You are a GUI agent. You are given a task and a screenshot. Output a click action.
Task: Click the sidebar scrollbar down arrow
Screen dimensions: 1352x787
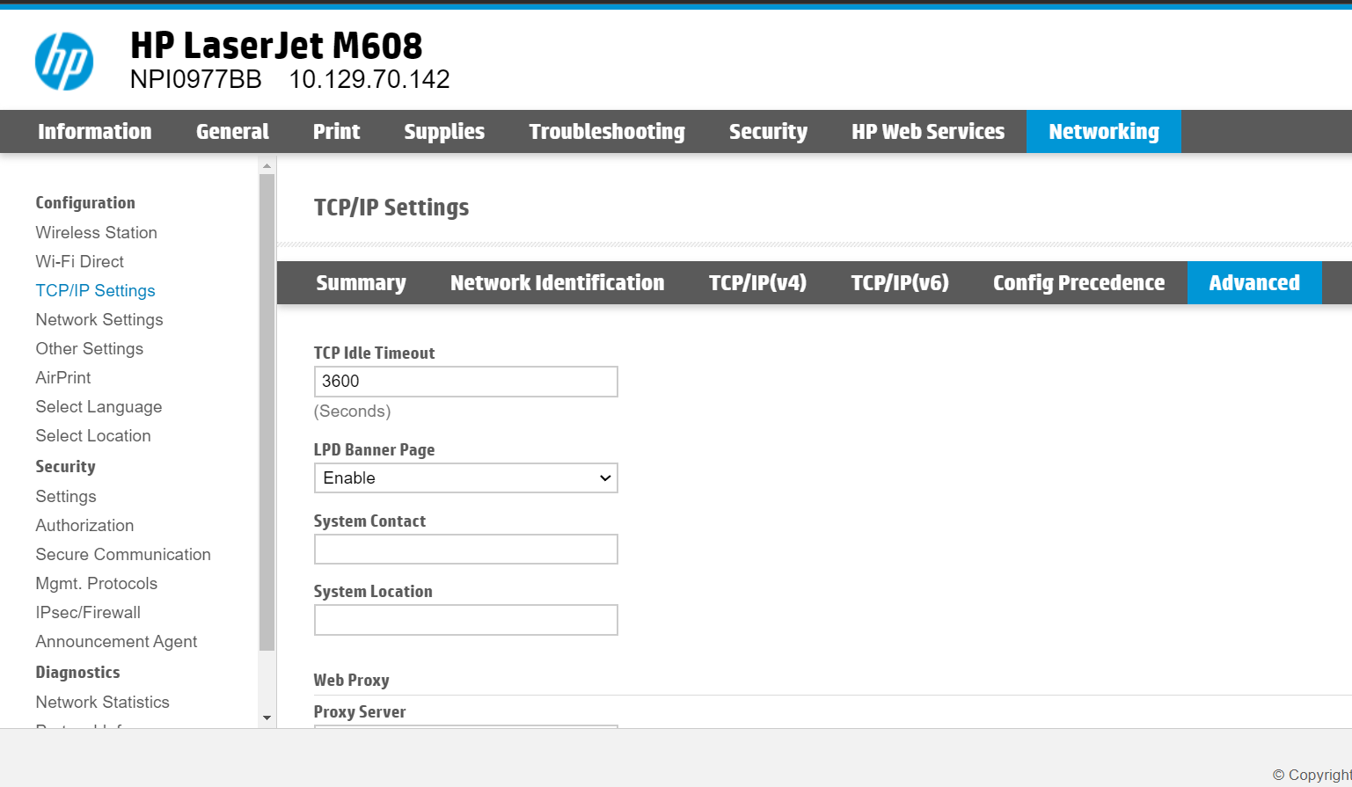pyautogui.click(x=267, y=718)
